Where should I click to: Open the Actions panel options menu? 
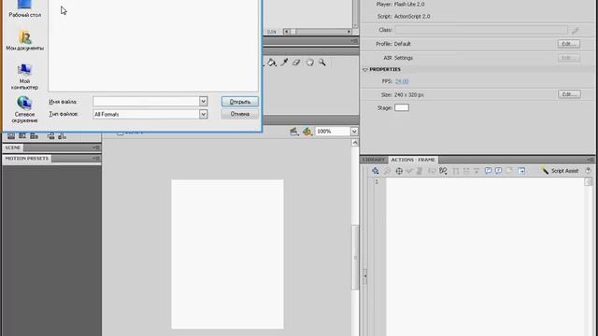(x=591, y=160)
